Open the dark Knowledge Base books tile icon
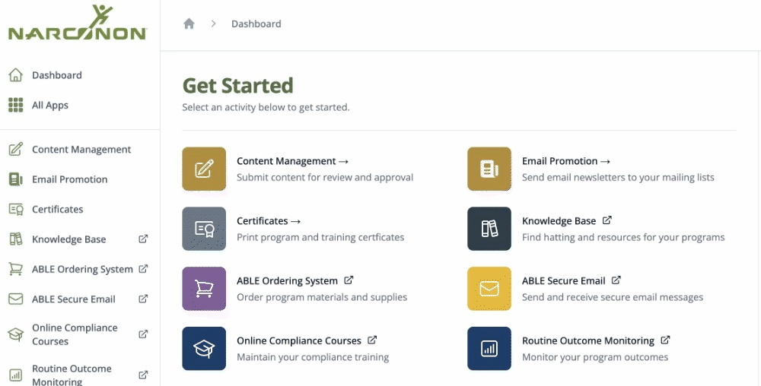 tap(489, 229)
